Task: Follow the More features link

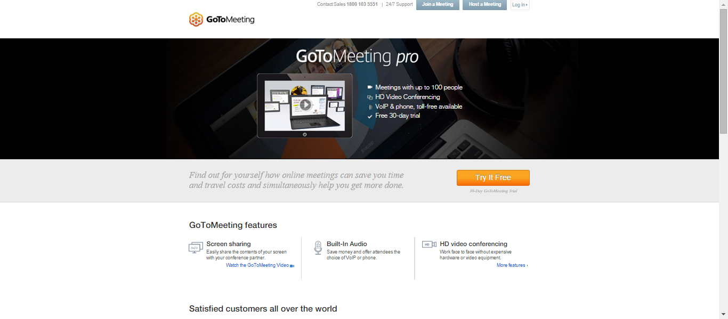Action: pyautogui.click(x=512, y=265)
